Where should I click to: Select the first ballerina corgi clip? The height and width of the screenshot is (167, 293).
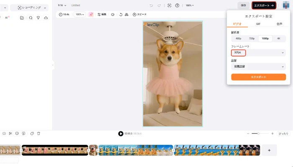click(x=10, y=150)
